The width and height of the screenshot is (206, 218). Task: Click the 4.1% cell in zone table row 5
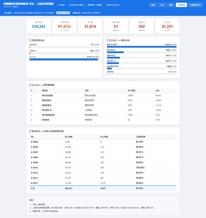coord(158,115)
